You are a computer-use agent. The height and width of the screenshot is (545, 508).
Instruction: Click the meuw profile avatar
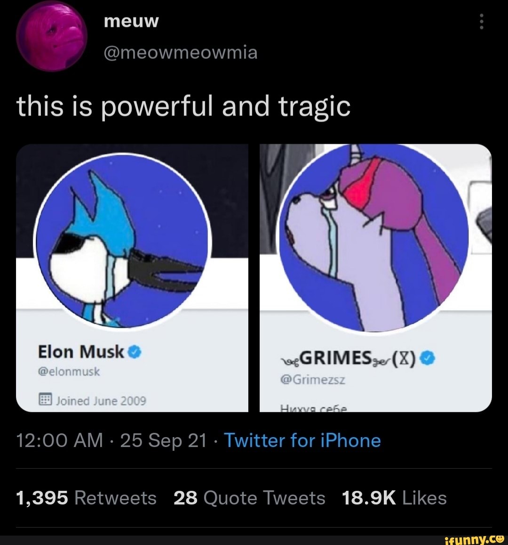pyautogui.click(x=52, y=36)
